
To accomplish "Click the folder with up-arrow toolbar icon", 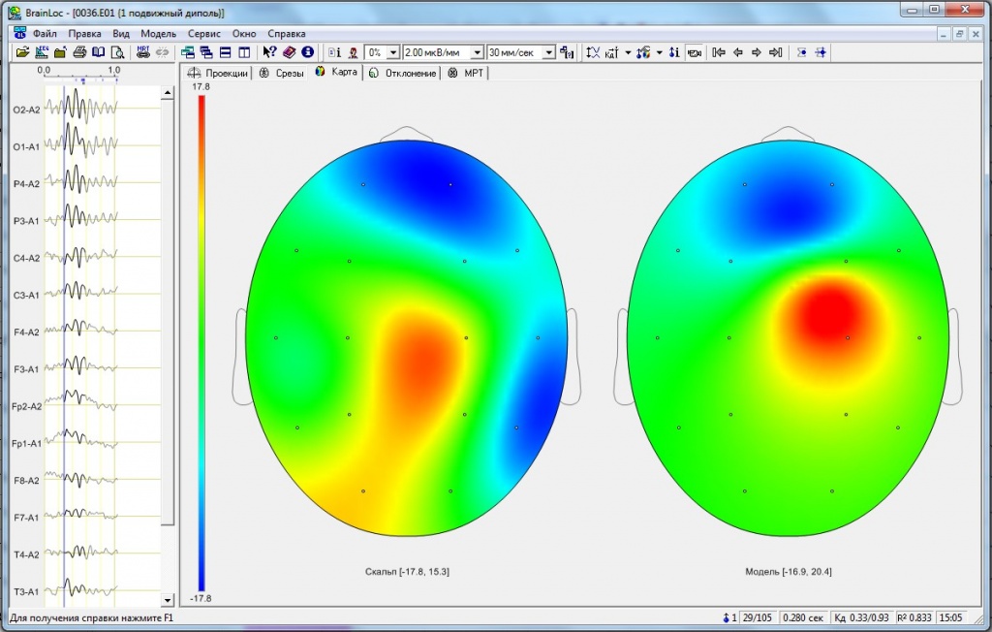I will (x=60, y=52).
